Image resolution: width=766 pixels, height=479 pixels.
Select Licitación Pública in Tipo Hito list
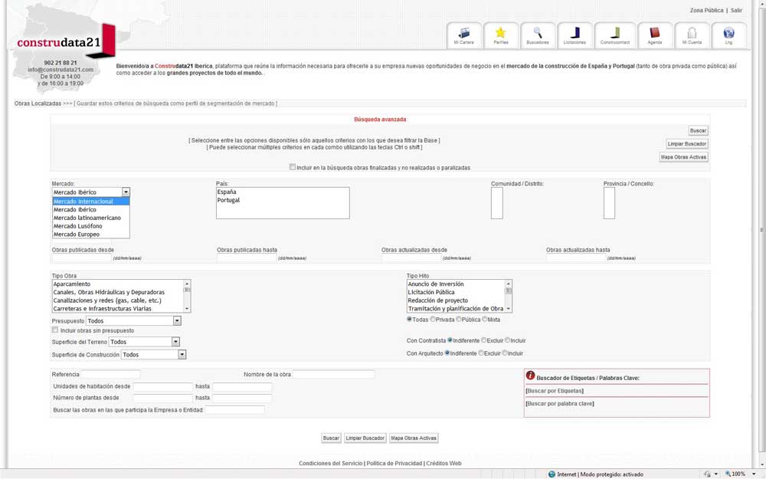[x=456, y=292]
